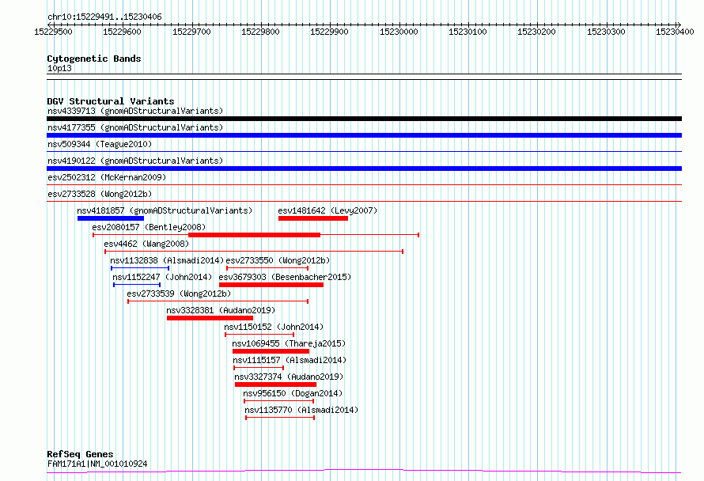Screen dimensions: 704x481
Task: Select esv2733539 (Wong2012b) label
Action: click(179, 294)
